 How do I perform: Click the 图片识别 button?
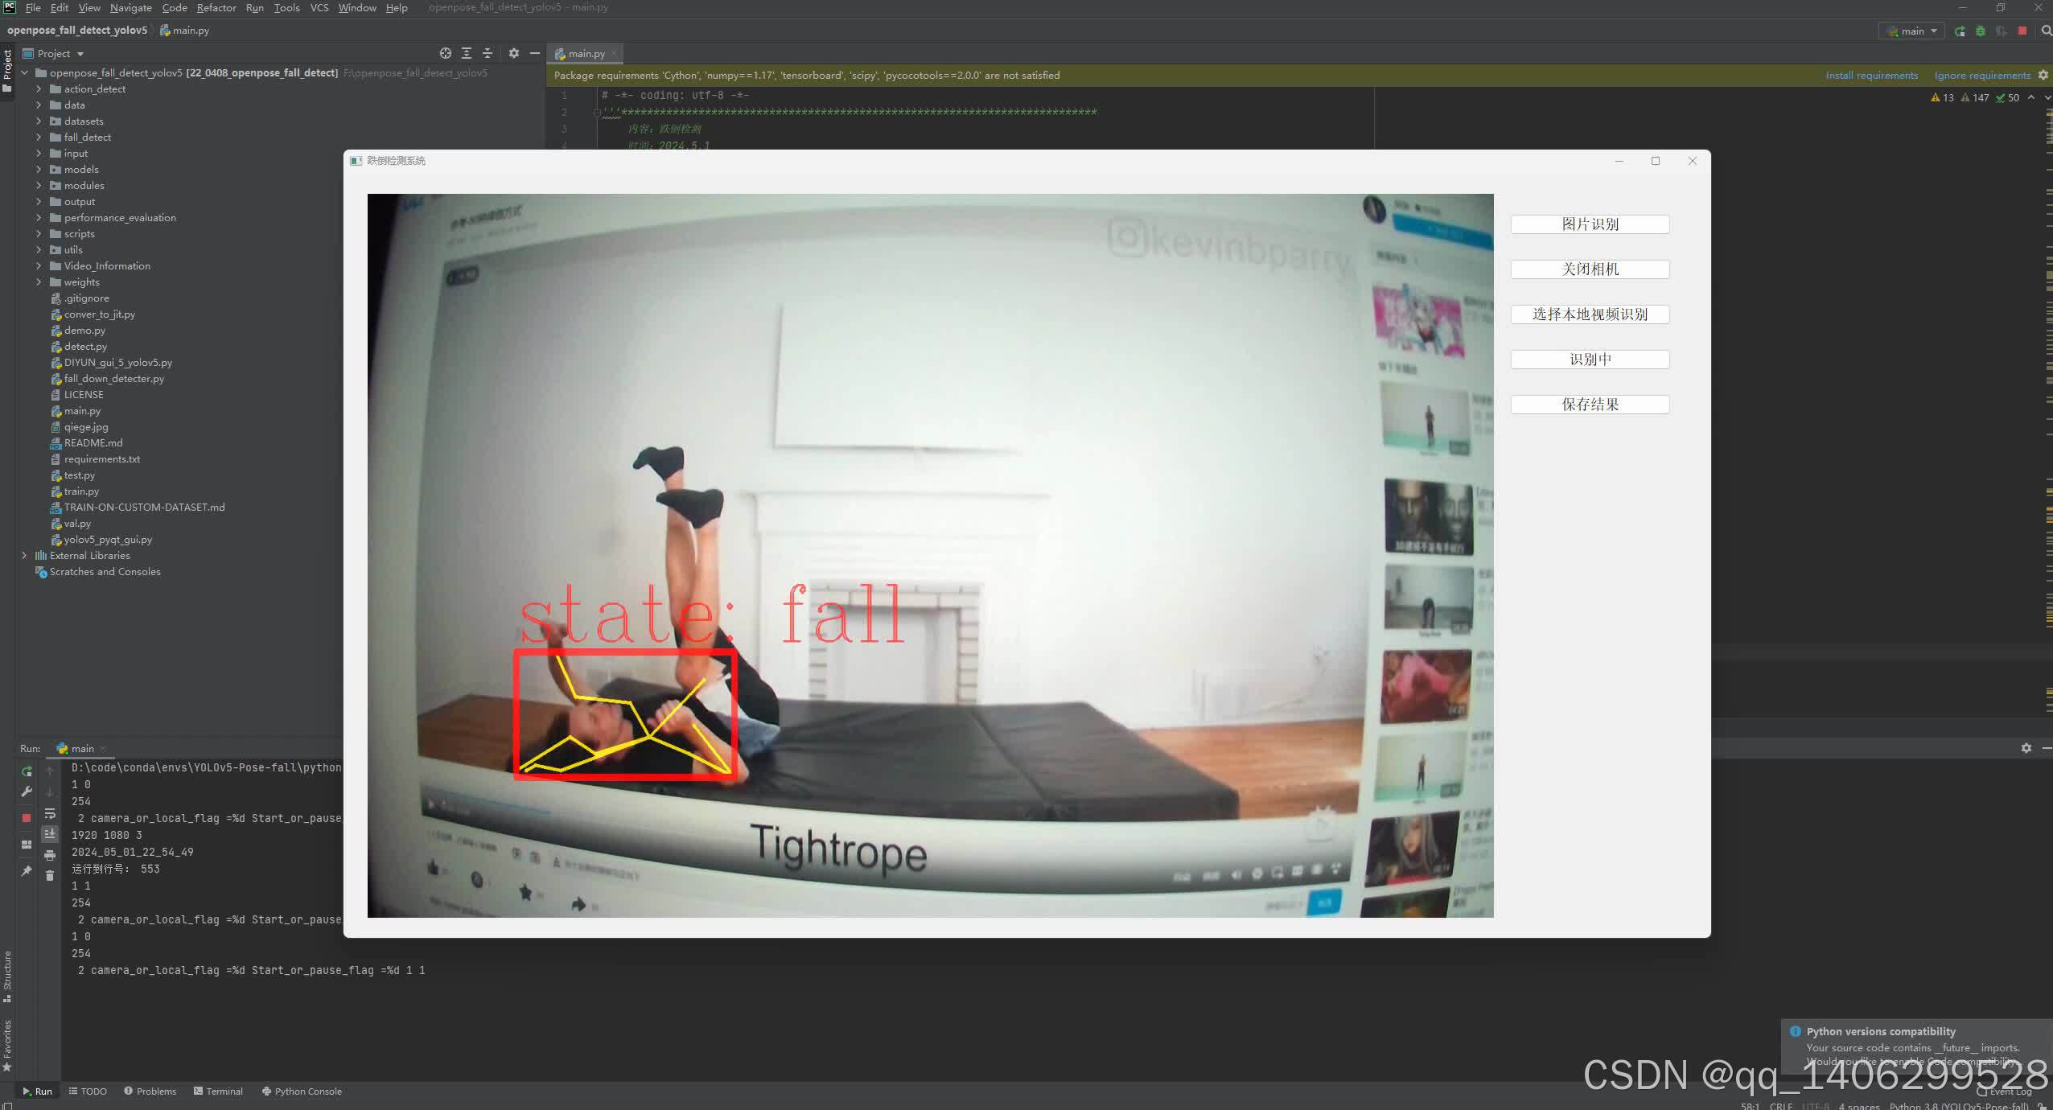click(x=1590, y=224)
